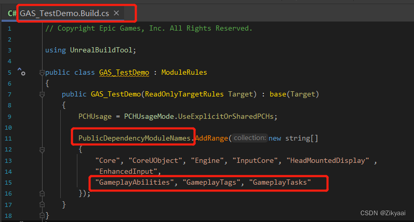This screenshot has height=222, width=414.
Task: Click the "collection:" inlay parameter hint
Action: tap(250, 138)
